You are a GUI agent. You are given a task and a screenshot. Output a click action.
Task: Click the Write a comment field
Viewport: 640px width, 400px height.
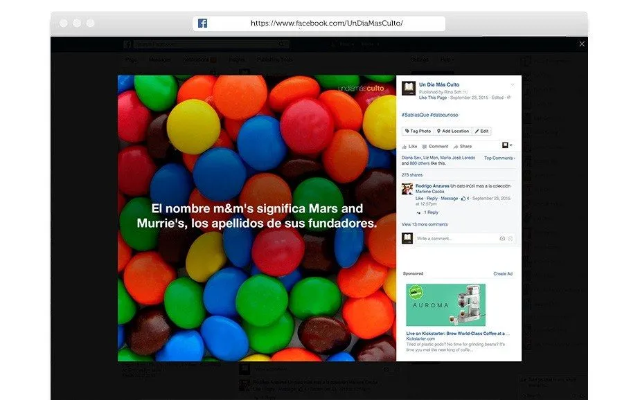pyautogui.click(x=465, y=239)
